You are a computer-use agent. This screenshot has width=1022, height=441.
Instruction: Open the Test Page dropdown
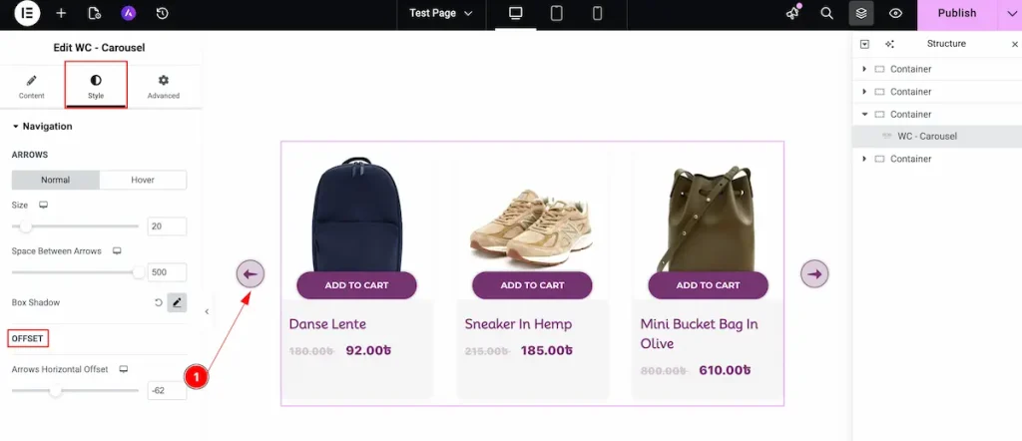pyautogui.click(x=441, y=14)
